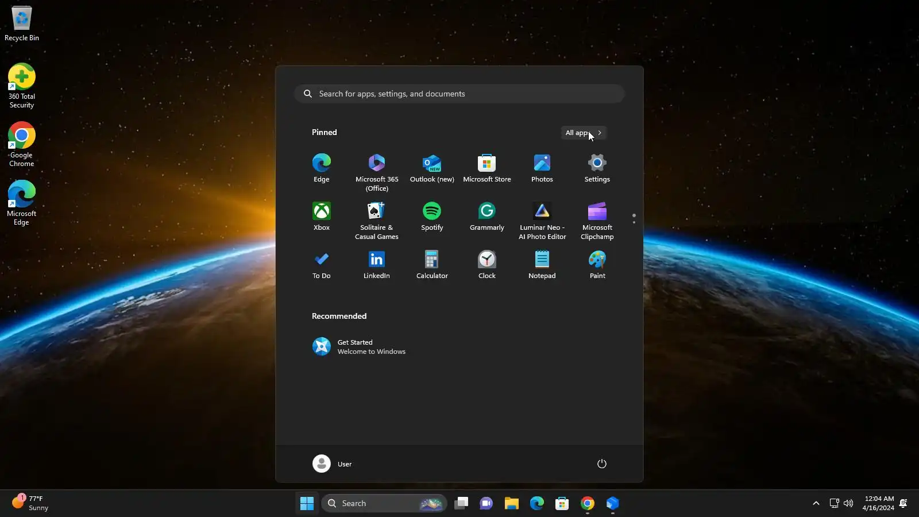The width and height of the screenshot is (919, 517).
Task: Open the notifications bell icon
Action: point(903,503)
